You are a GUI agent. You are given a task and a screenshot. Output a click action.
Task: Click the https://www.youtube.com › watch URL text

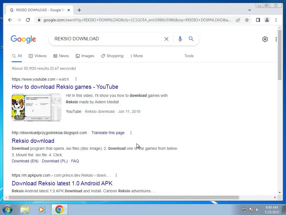click(40, 79)
